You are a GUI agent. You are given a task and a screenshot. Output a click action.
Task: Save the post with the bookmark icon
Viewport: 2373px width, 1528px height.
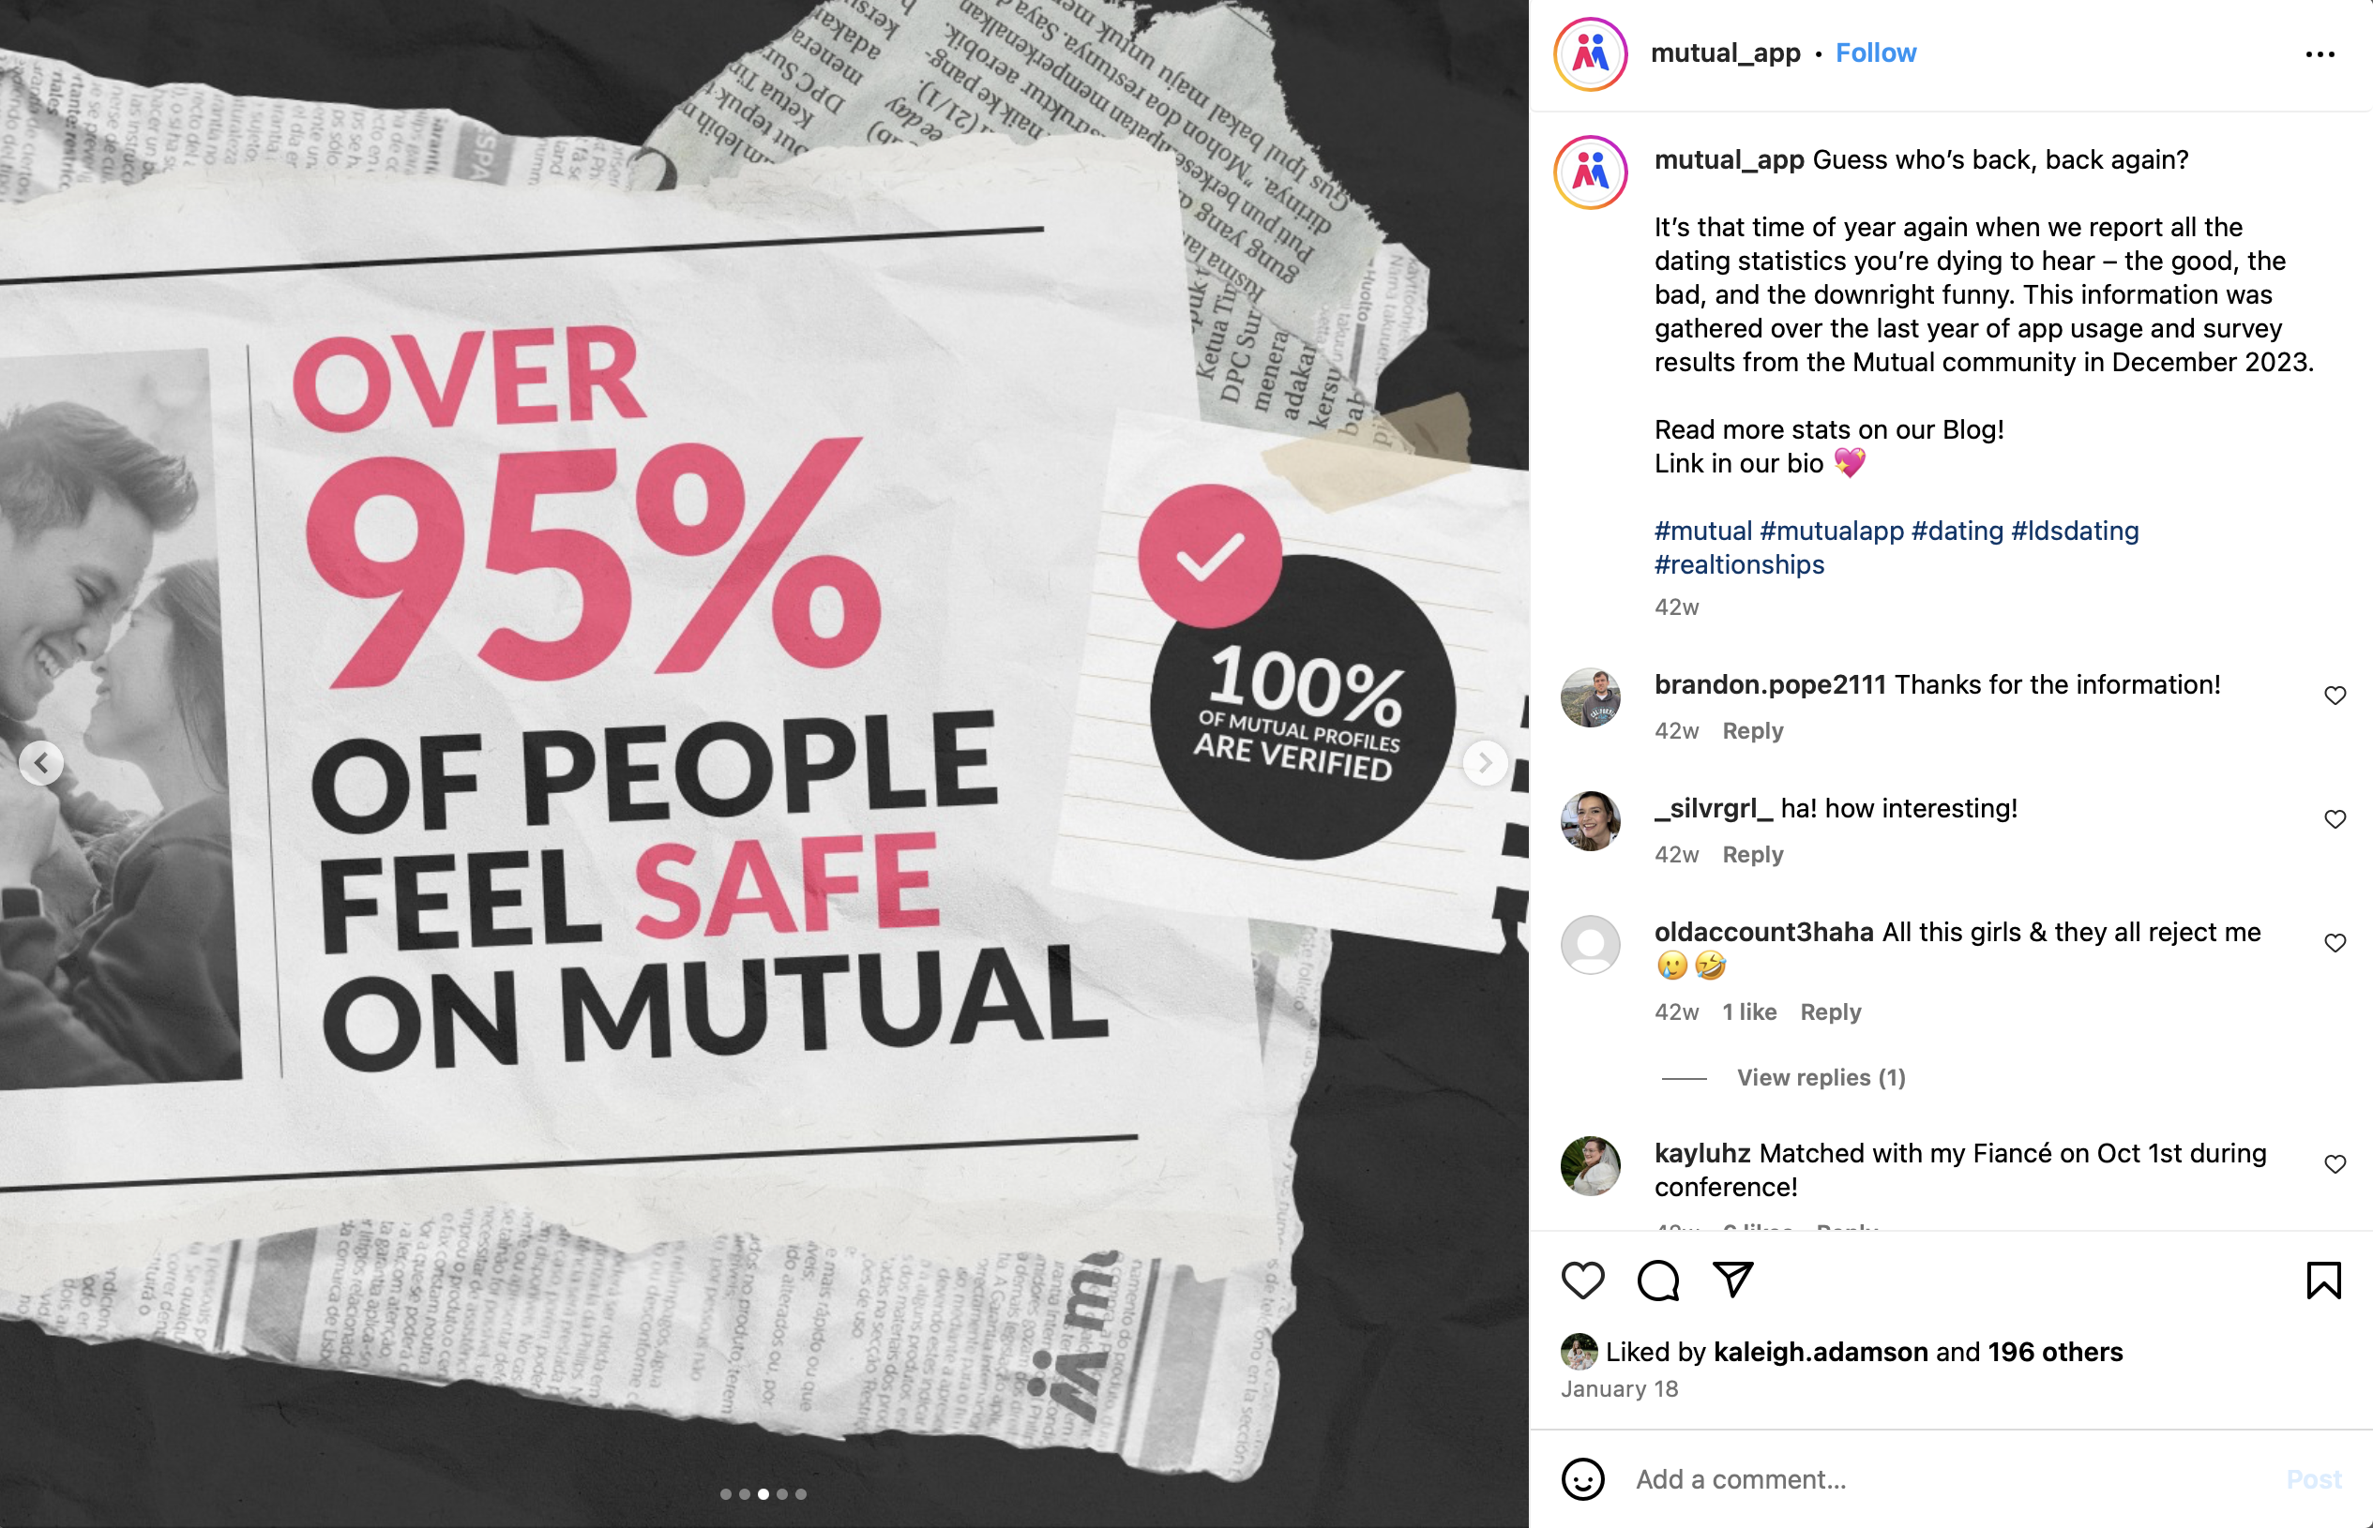click(x=2323, y=1280)
